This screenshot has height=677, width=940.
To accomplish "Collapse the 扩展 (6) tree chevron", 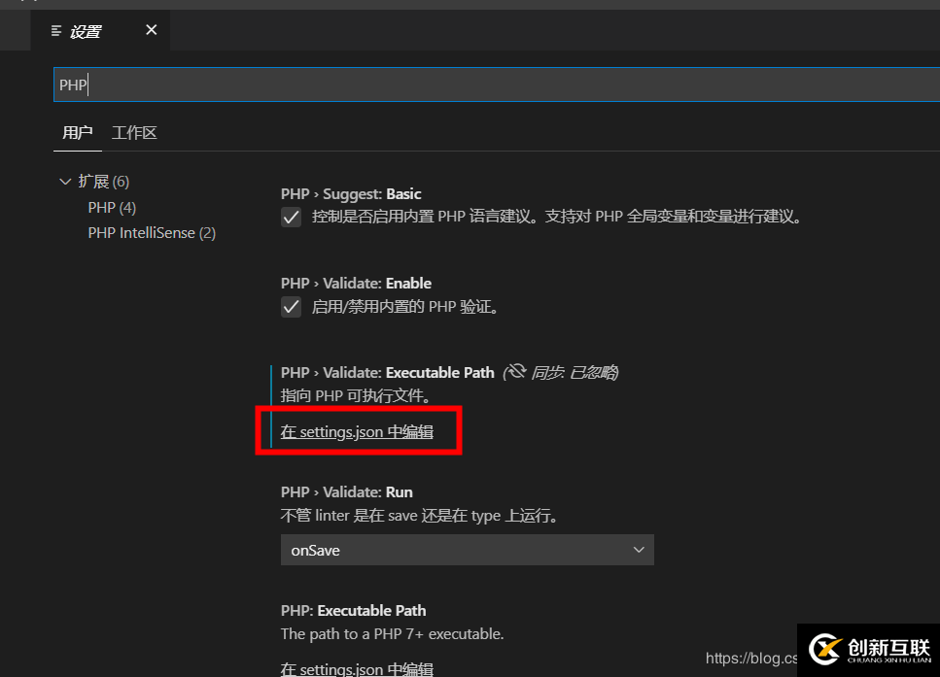I will [65, 181].
